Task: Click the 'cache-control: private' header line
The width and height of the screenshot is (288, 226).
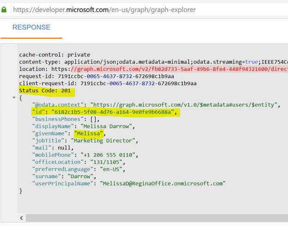Action: coord(54,55)
